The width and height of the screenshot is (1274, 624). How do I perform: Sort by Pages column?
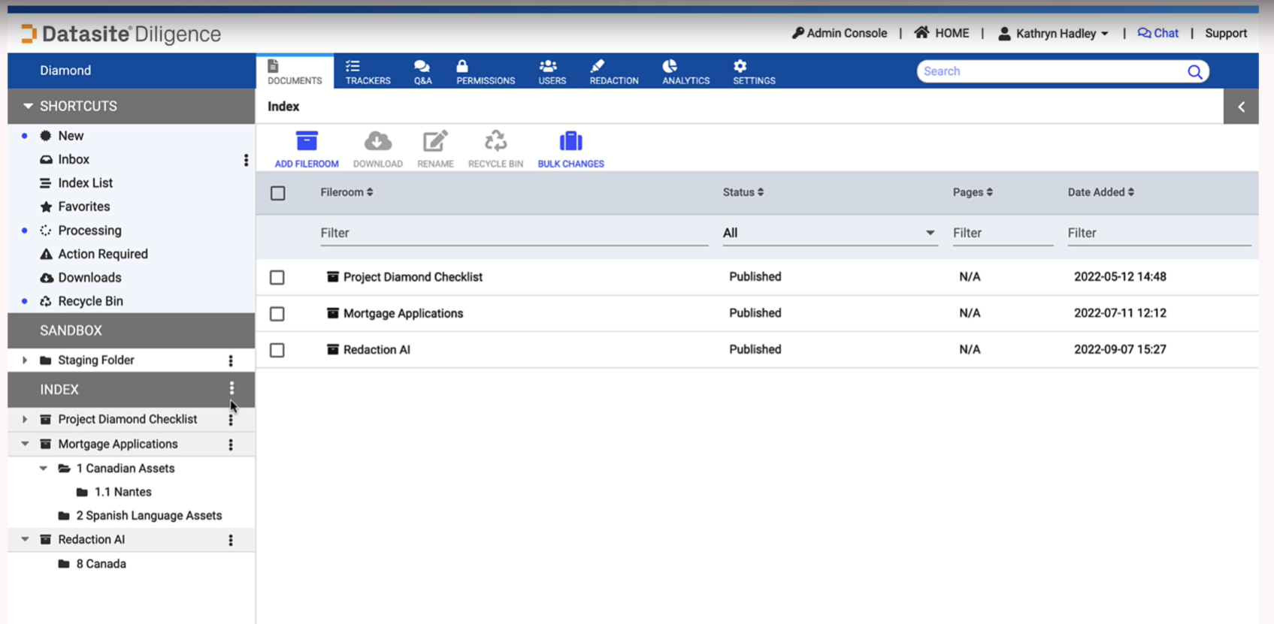(x=973, y=192)
